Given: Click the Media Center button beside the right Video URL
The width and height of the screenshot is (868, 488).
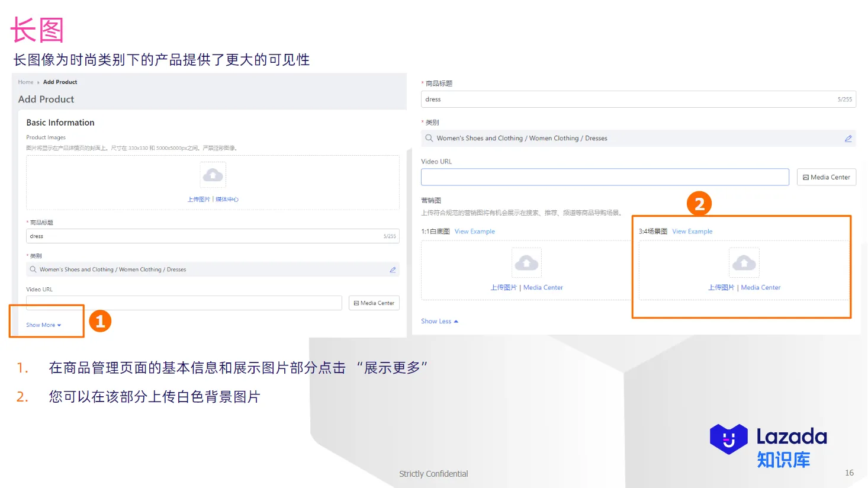Looking at the screenshot, I should point(826,176).
